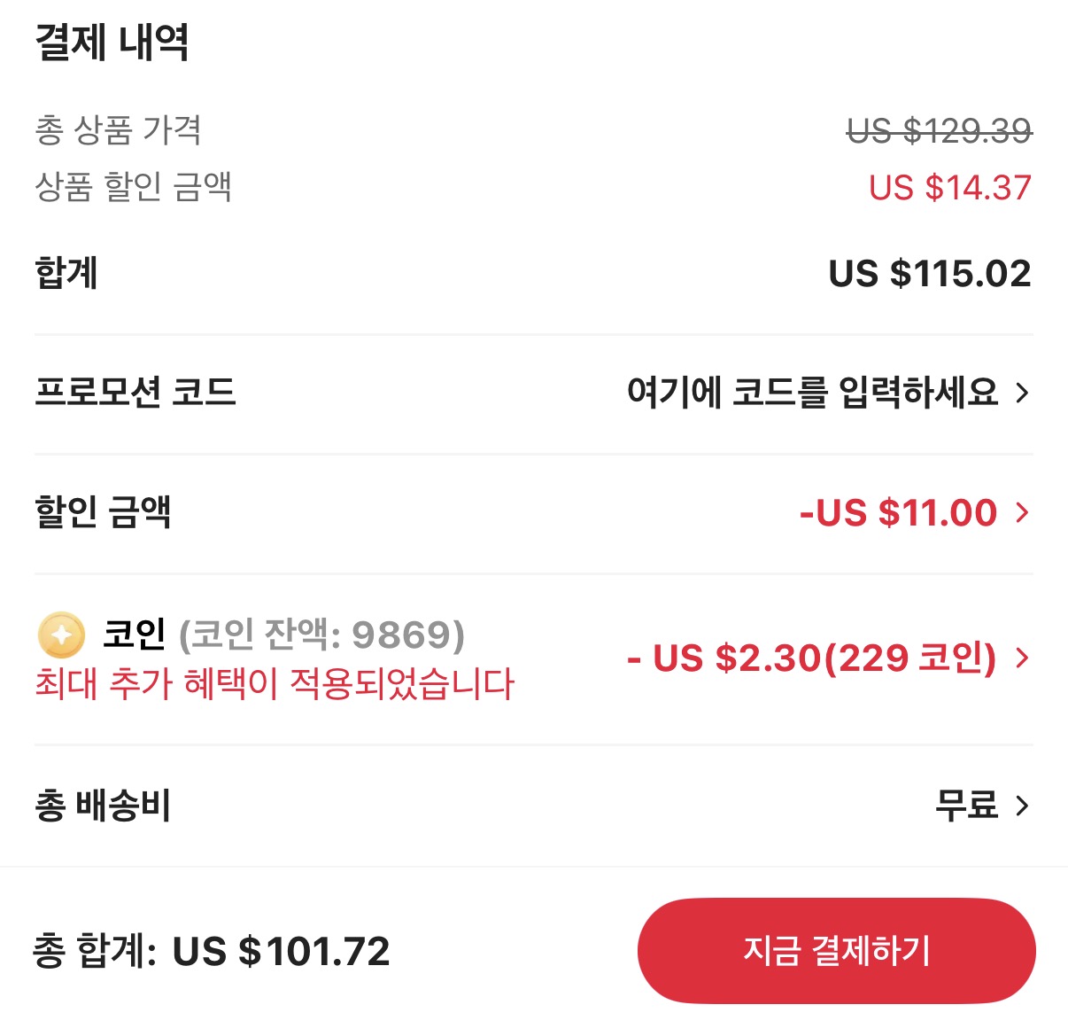Click the 결제 내역 section heading

(112, 42)
